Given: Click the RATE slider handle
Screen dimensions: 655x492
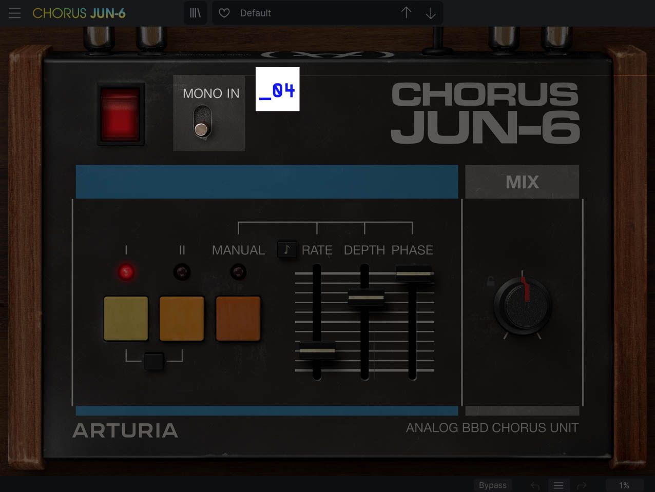Looking at the screenshot, I should (317, 350).
